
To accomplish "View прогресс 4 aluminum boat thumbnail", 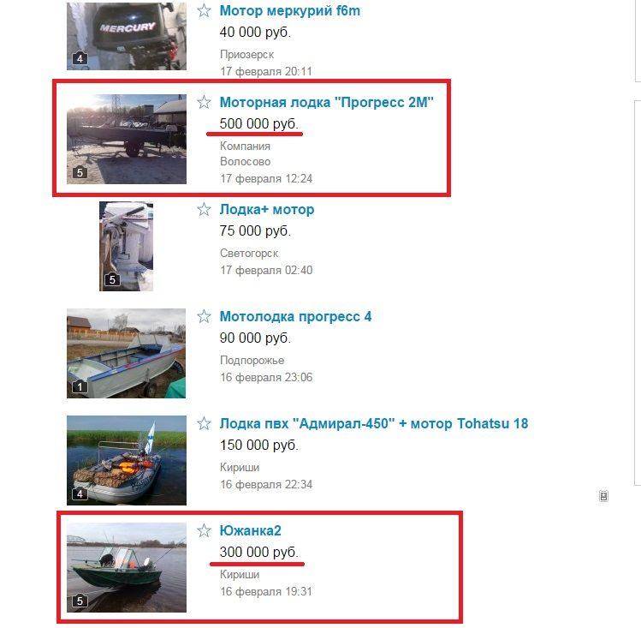I will tap(126, 354).
